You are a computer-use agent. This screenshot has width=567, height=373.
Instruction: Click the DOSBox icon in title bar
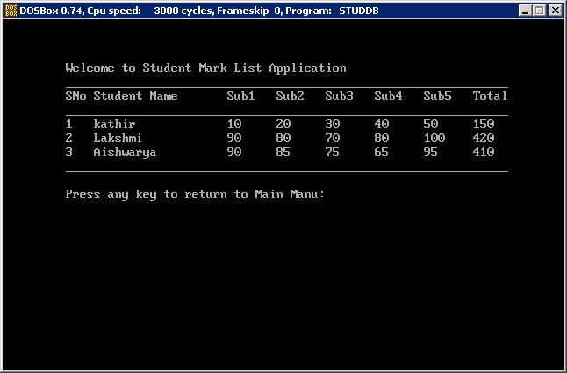pos(10,10)
